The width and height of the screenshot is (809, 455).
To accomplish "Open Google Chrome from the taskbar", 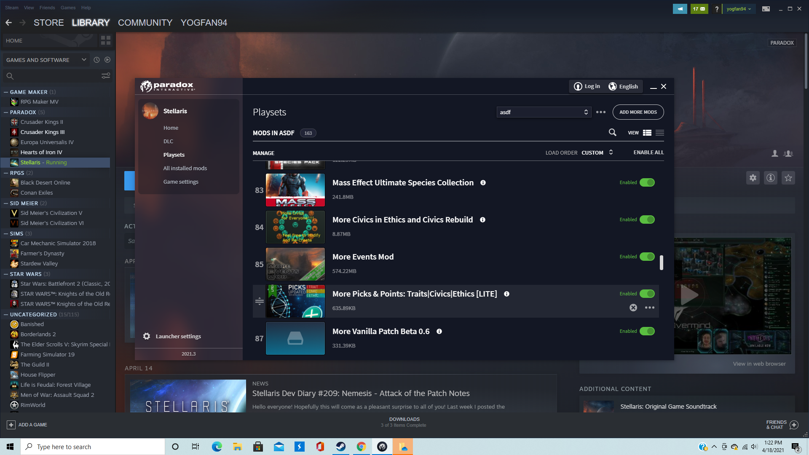I will tap(362, 447).
